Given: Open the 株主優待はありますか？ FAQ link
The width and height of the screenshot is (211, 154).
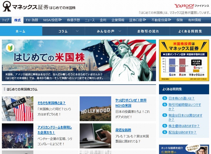Looking at the screenshot, I should pyautogui.click(x=184, y=126).
